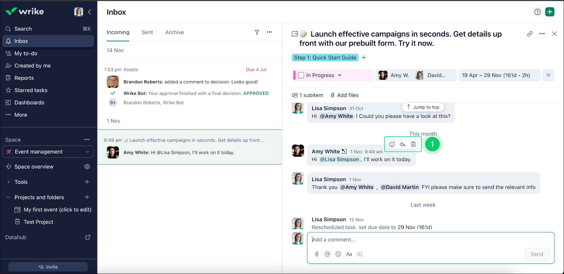Add an emoji reaction to Amy's comment
Image resolution: width=564 pixels, height=274 pixels.
coord(392,144)
